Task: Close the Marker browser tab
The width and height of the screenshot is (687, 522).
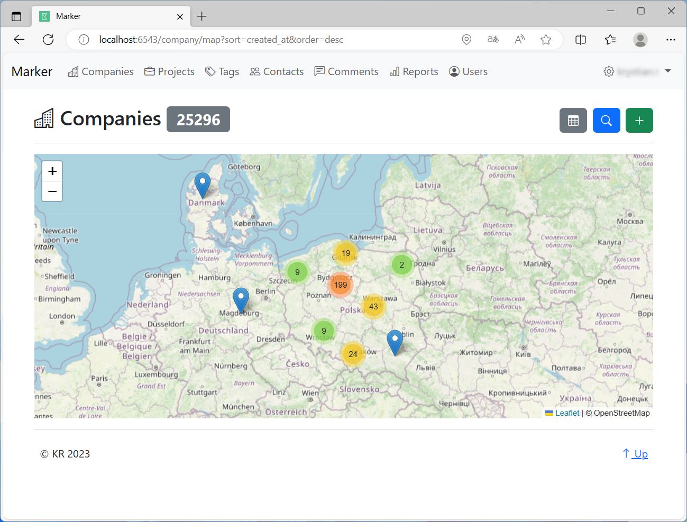Action: (180, 17)
